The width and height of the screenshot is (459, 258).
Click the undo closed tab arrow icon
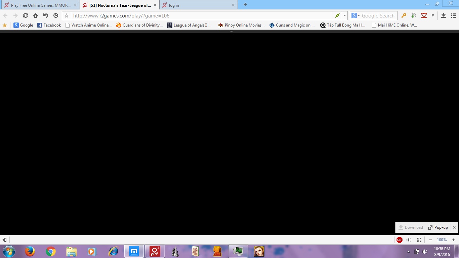pos(46,15)
